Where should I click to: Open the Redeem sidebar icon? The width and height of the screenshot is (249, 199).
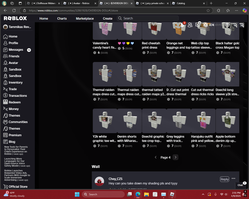[5, 102]
